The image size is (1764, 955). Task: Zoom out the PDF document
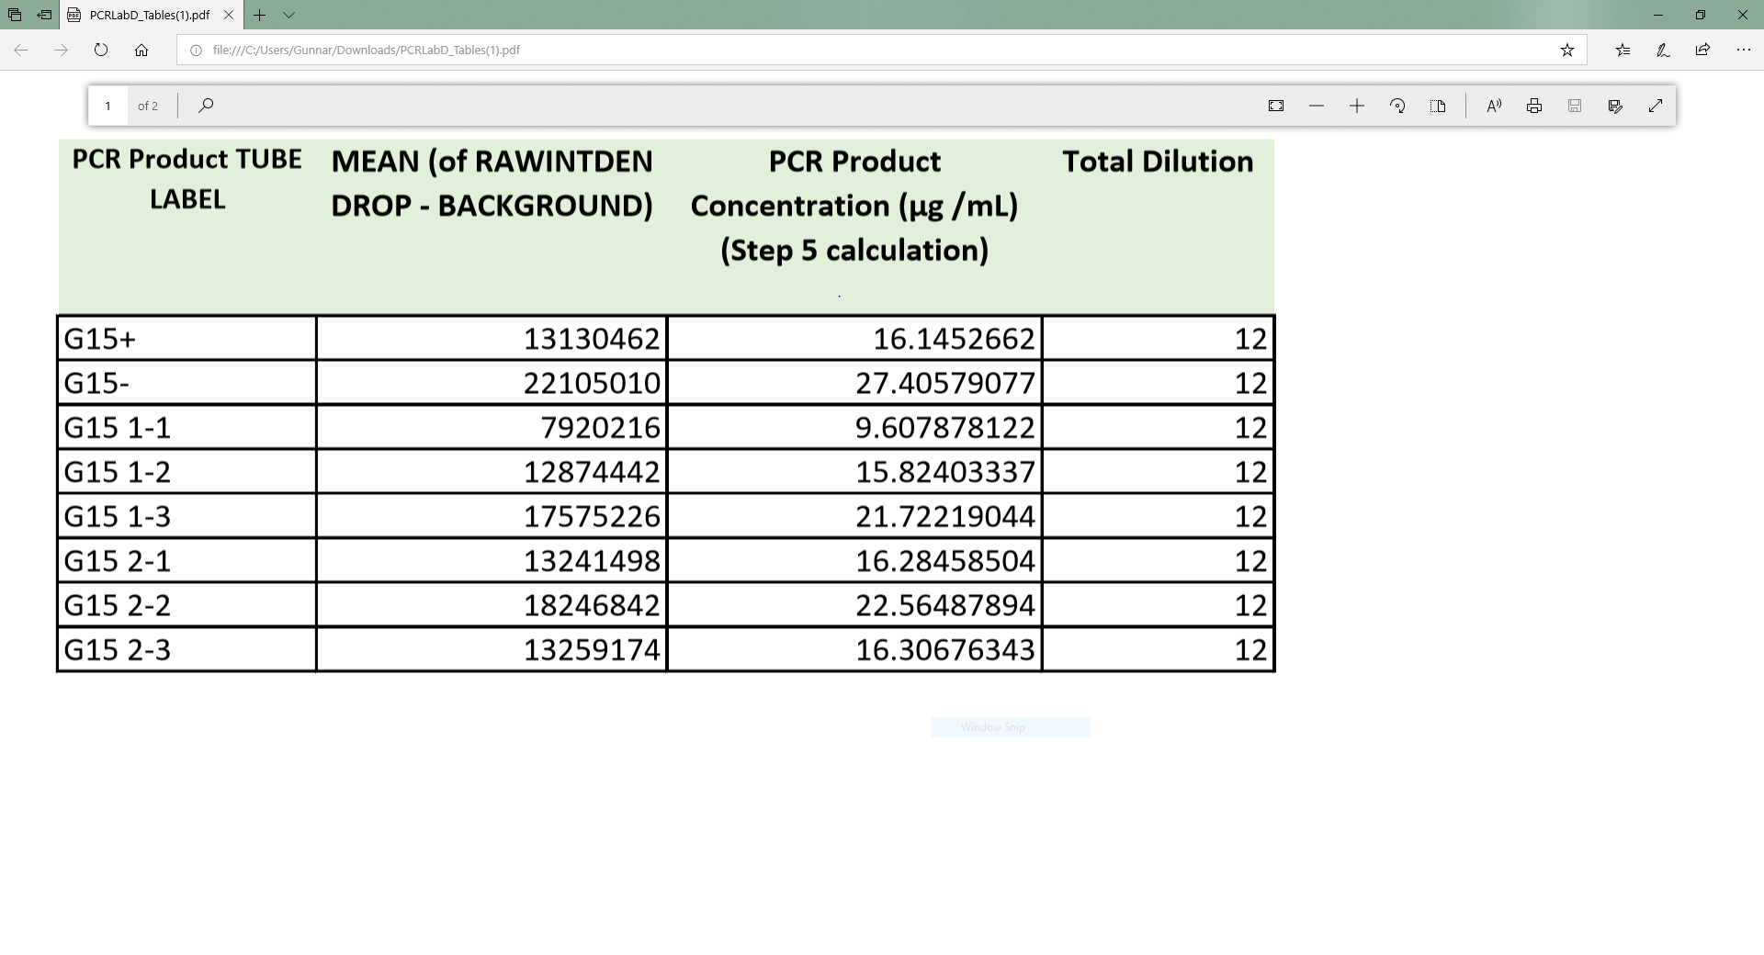(1317, 106)
